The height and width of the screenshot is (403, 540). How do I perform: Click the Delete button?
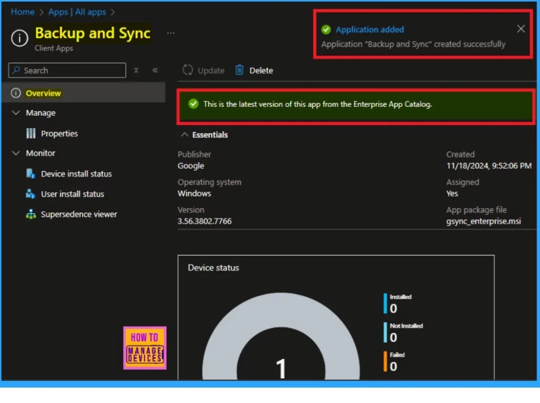coord(254,71)
